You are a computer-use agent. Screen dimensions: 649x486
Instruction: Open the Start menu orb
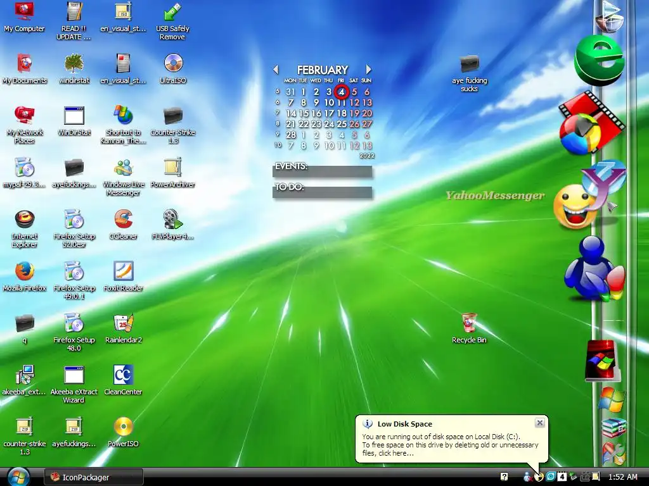[x=18, y=477]
